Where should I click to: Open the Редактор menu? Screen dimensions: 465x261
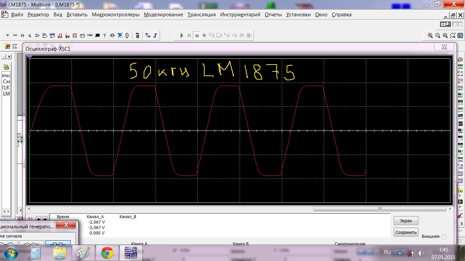click(38, 15)
